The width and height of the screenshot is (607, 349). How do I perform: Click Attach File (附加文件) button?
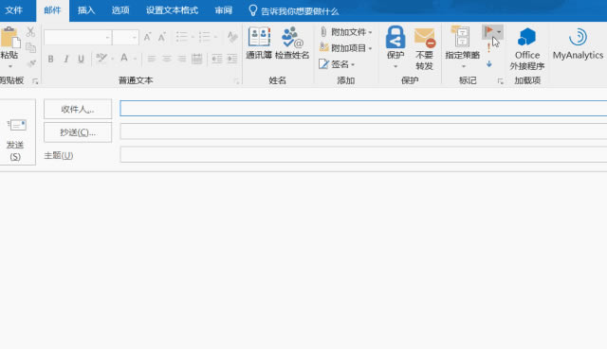[x=346, y=32]
